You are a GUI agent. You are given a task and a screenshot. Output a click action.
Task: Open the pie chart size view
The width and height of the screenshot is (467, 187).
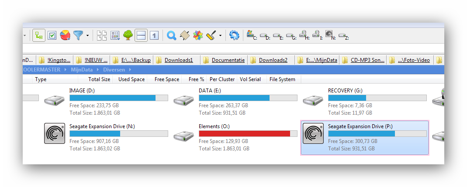[65, 36]
